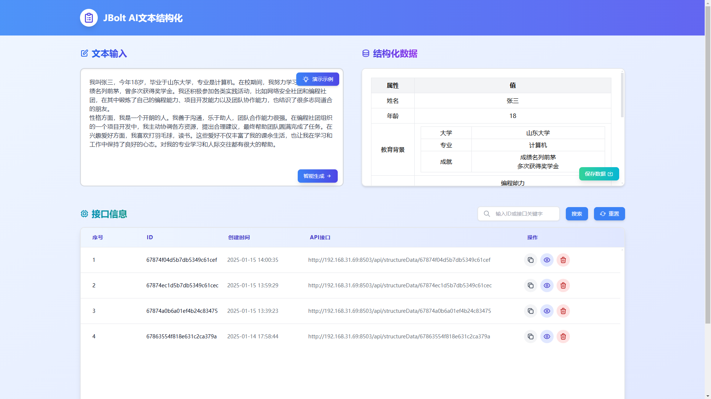The width and height of the screenshot is (711, 399).
Task: Click the edit icon beside 文本输入
Action: pos(84,53)
